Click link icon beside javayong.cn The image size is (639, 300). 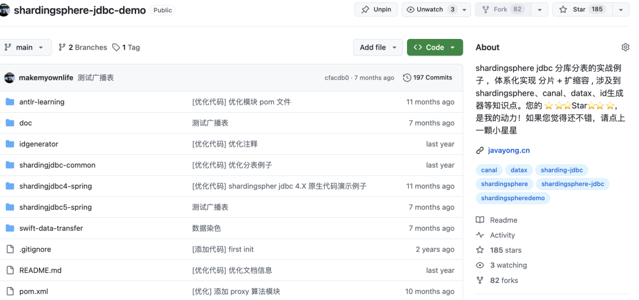tap(480, 151)
